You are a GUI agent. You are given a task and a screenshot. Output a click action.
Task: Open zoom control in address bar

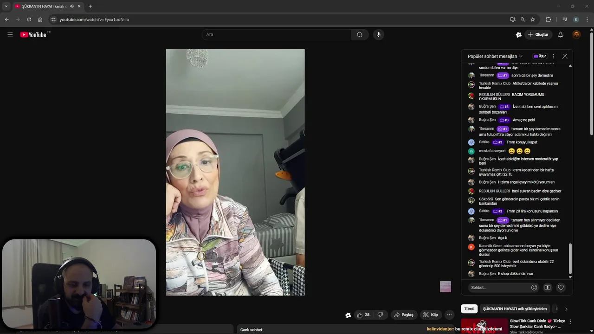pyautogui.click(x=523, y=19)
